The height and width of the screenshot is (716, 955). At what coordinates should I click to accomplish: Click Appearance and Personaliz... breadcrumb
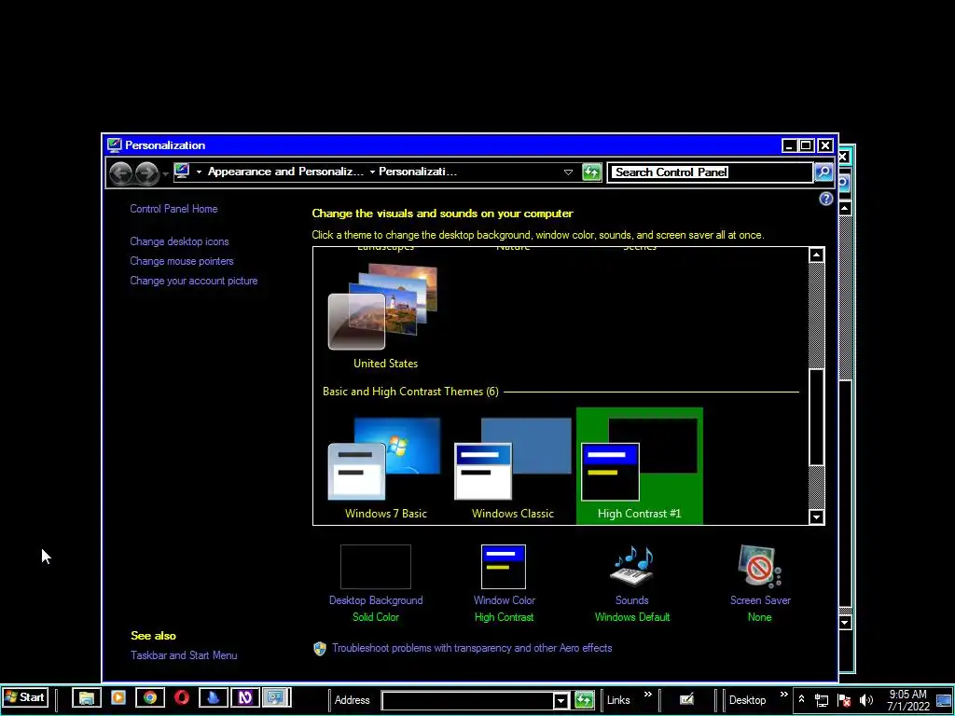coord(285,172)
